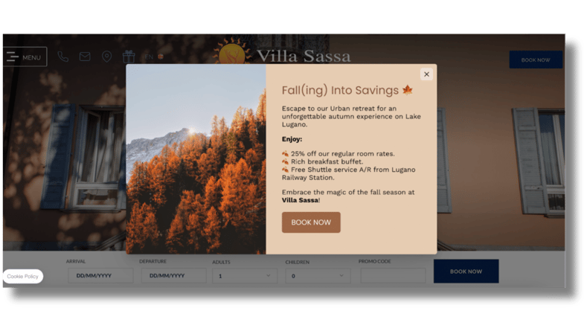Expand the Children dropdown
Screen dimensions: 584x328
[318, 276]
